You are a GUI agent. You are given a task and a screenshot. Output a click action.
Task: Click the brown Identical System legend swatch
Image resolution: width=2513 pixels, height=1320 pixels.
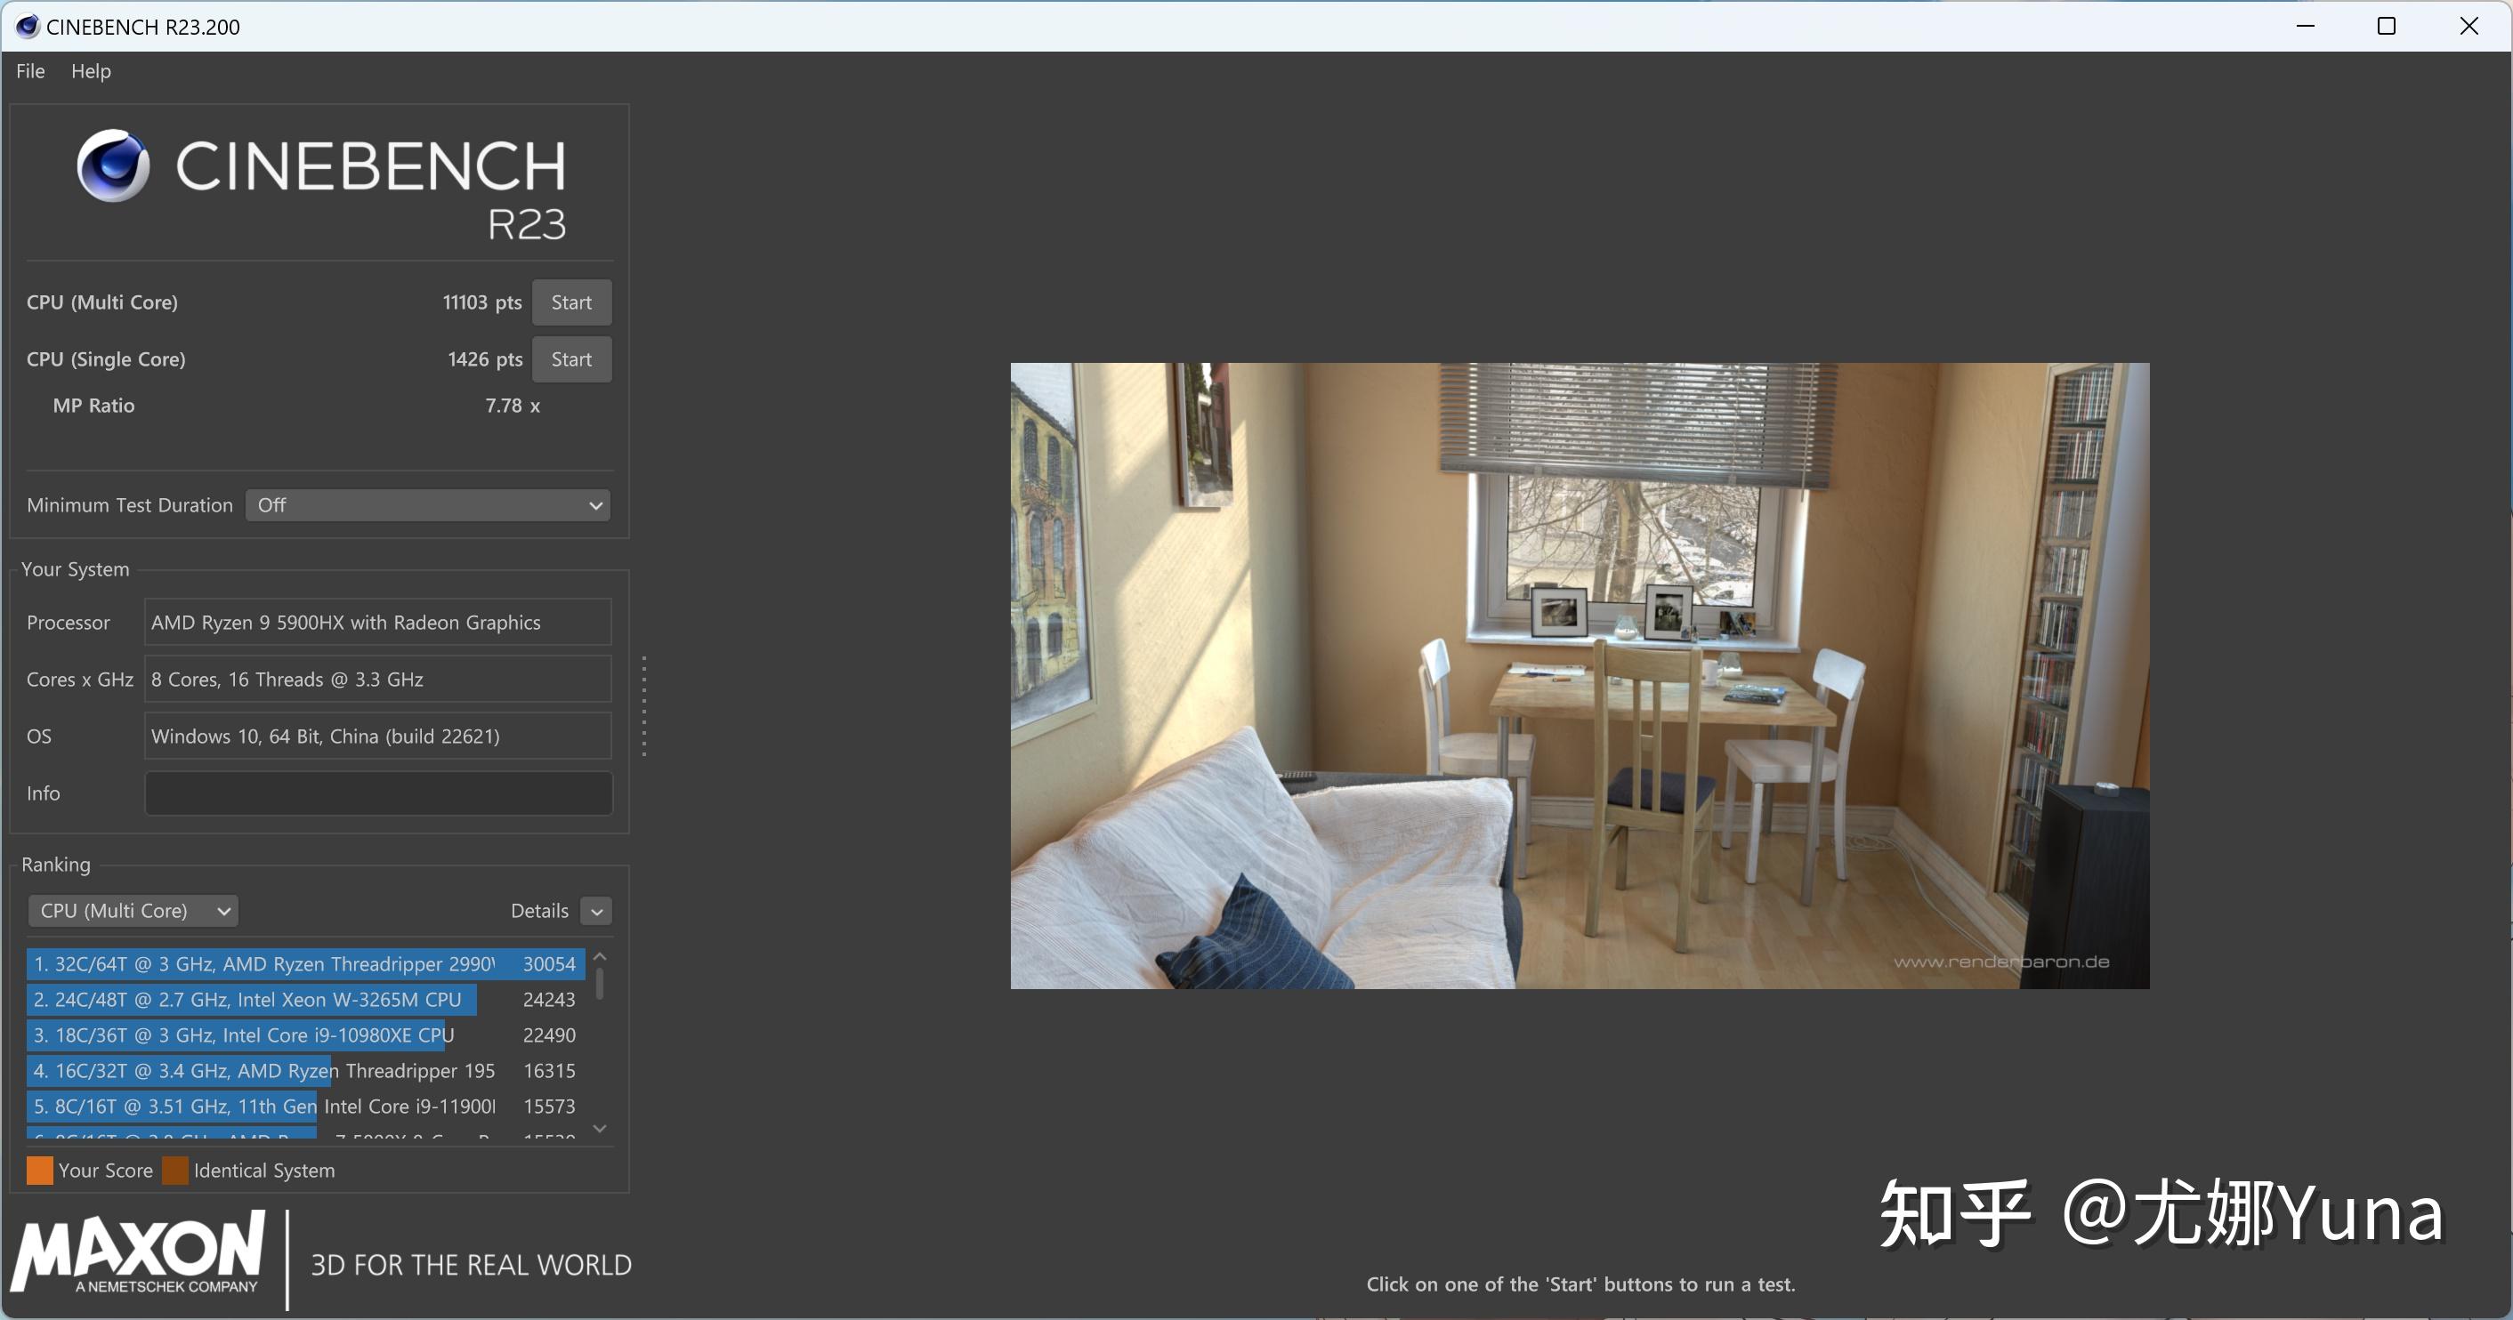point(175,1170)
